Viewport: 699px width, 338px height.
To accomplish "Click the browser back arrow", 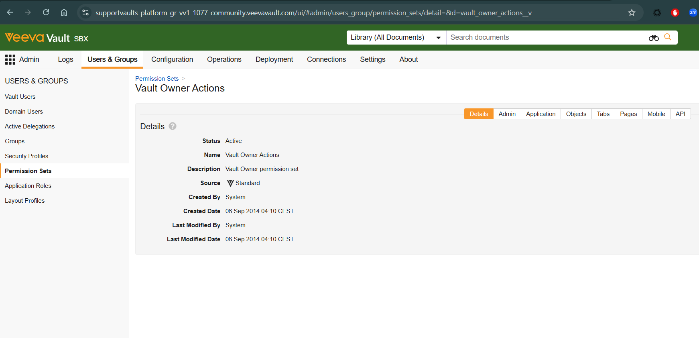I will (x=10, y=12).
